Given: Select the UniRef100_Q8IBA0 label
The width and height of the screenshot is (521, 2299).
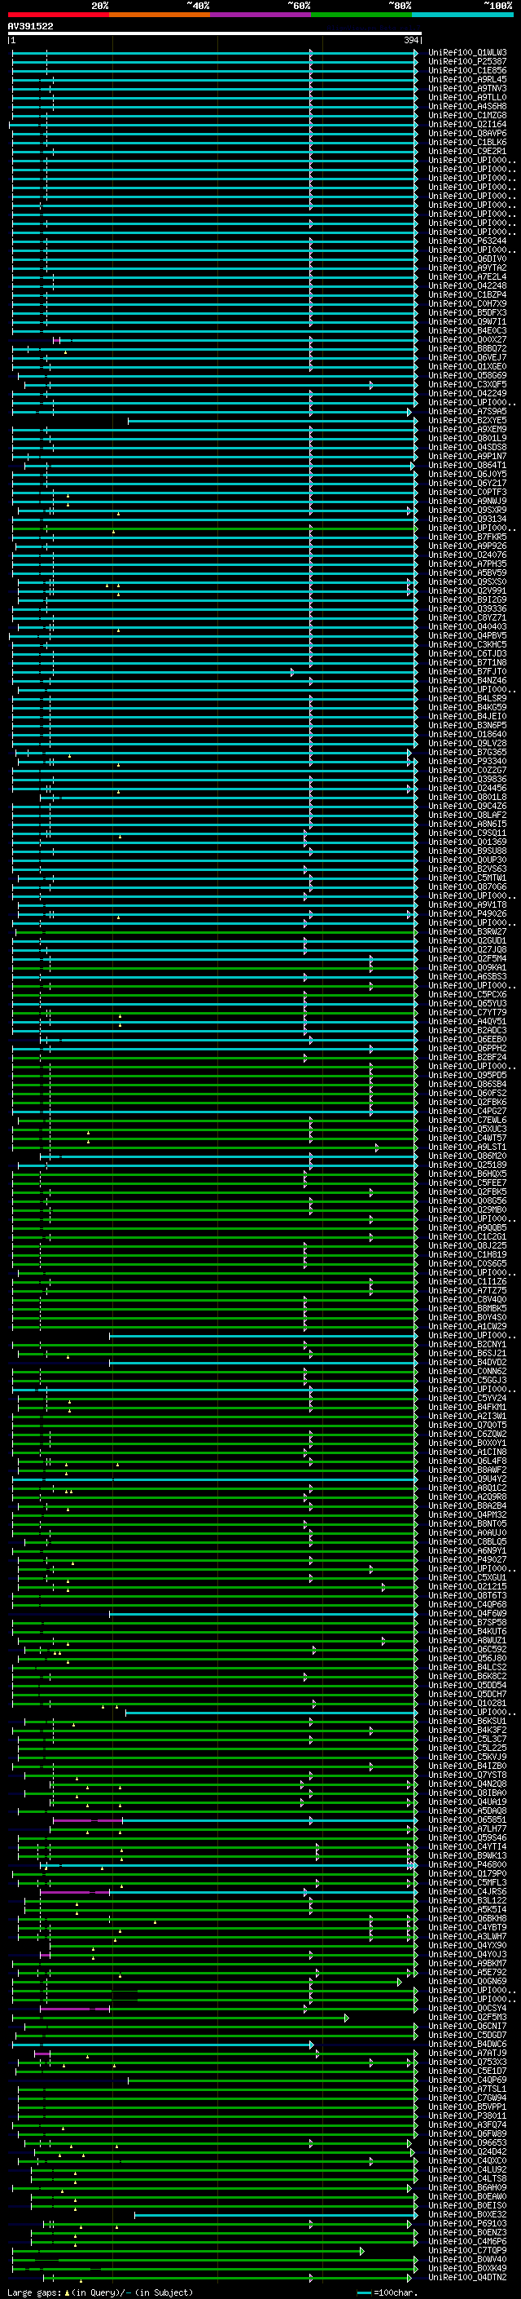Looking at the screenshot, I should point(467,1792).
